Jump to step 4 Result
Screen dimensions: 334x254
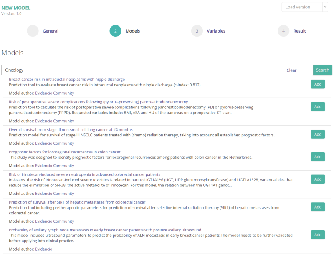click(x=283, y=31)
